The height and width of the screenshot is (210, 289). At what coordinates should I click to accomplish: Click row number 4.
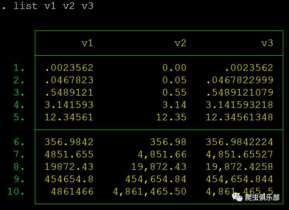click(x=19, y=105)
